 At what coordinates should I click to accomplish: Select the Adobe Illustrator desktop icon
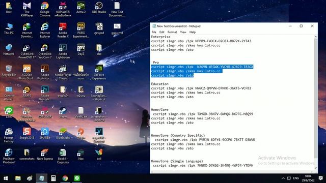(x=45, y=72)
